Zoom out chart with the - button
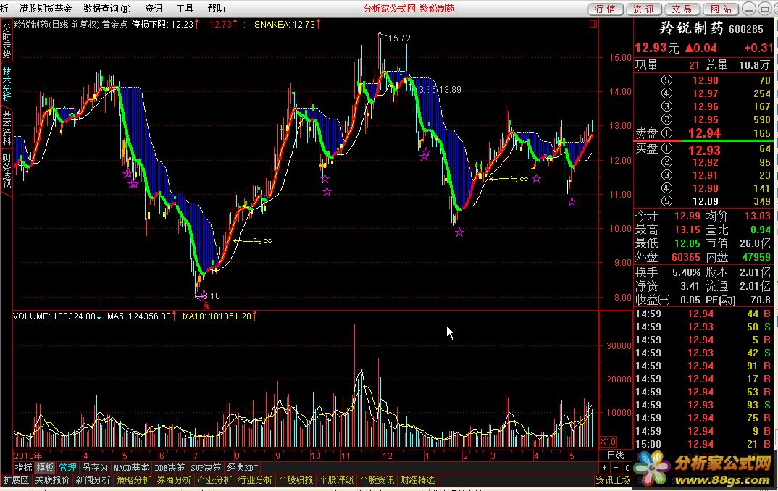This screenshot has width=778, height=491. (616, 468)
